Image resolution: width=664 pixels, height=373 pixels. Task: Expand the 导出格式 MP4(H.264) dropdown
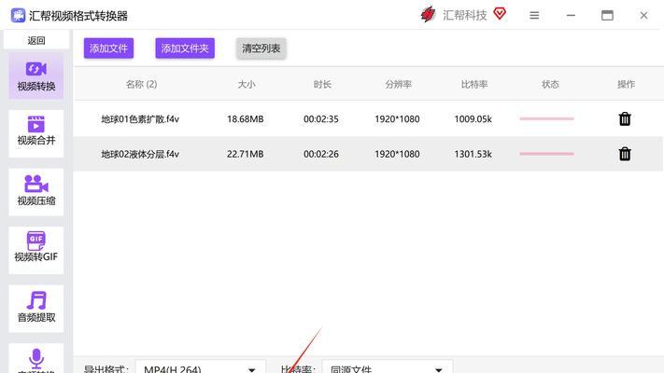click(201, 368)
